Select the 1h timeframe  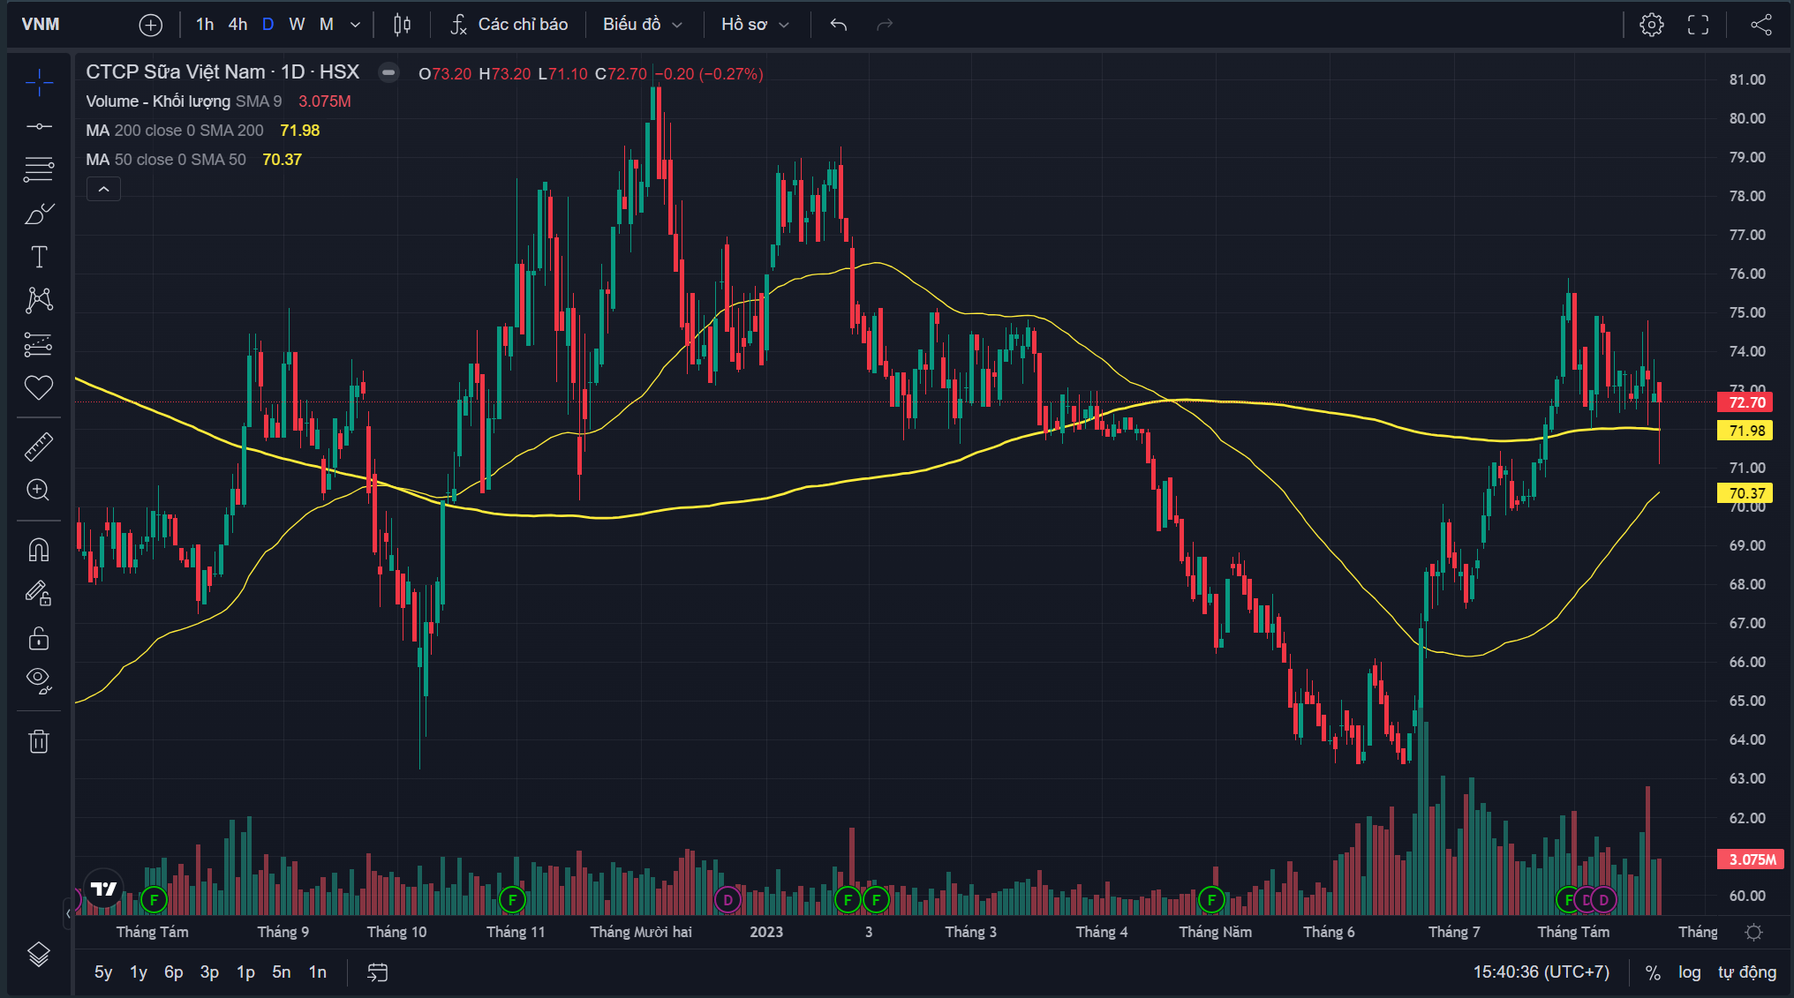pos(205,25)
